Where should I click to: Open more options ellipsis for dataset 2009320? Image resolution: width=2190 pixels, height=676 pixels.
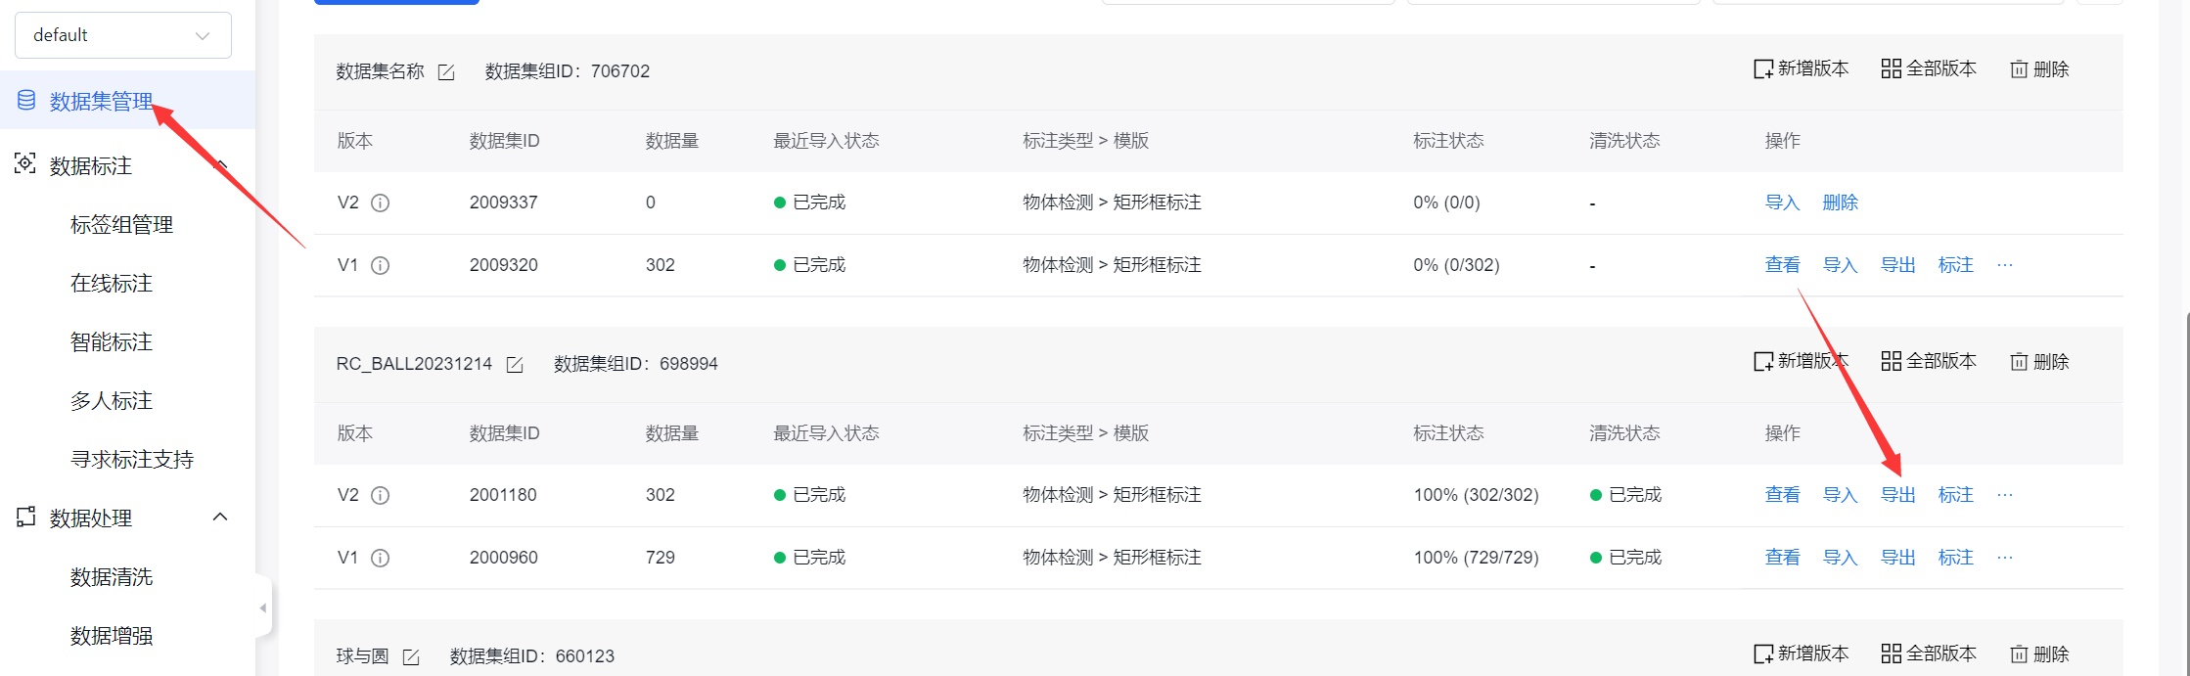pyautogui.click(x=2005, y=265)
